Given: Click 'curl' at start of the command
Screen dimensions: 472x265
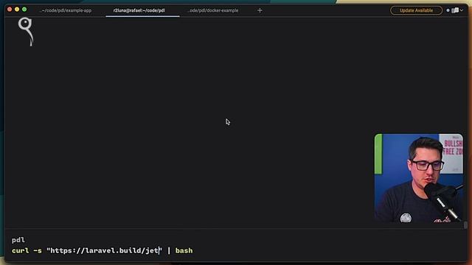Looking at the screenshot, I should pos(20,250).
